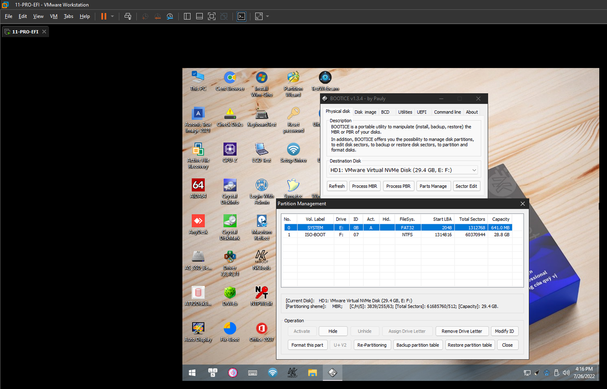Open VMware Tabs menu

tap(69, 16)
